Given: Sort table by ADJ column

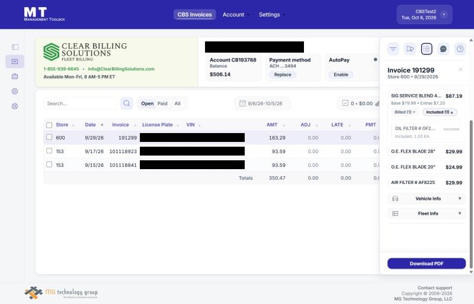Looking at the screenshot, I should [x=309, y=125].
